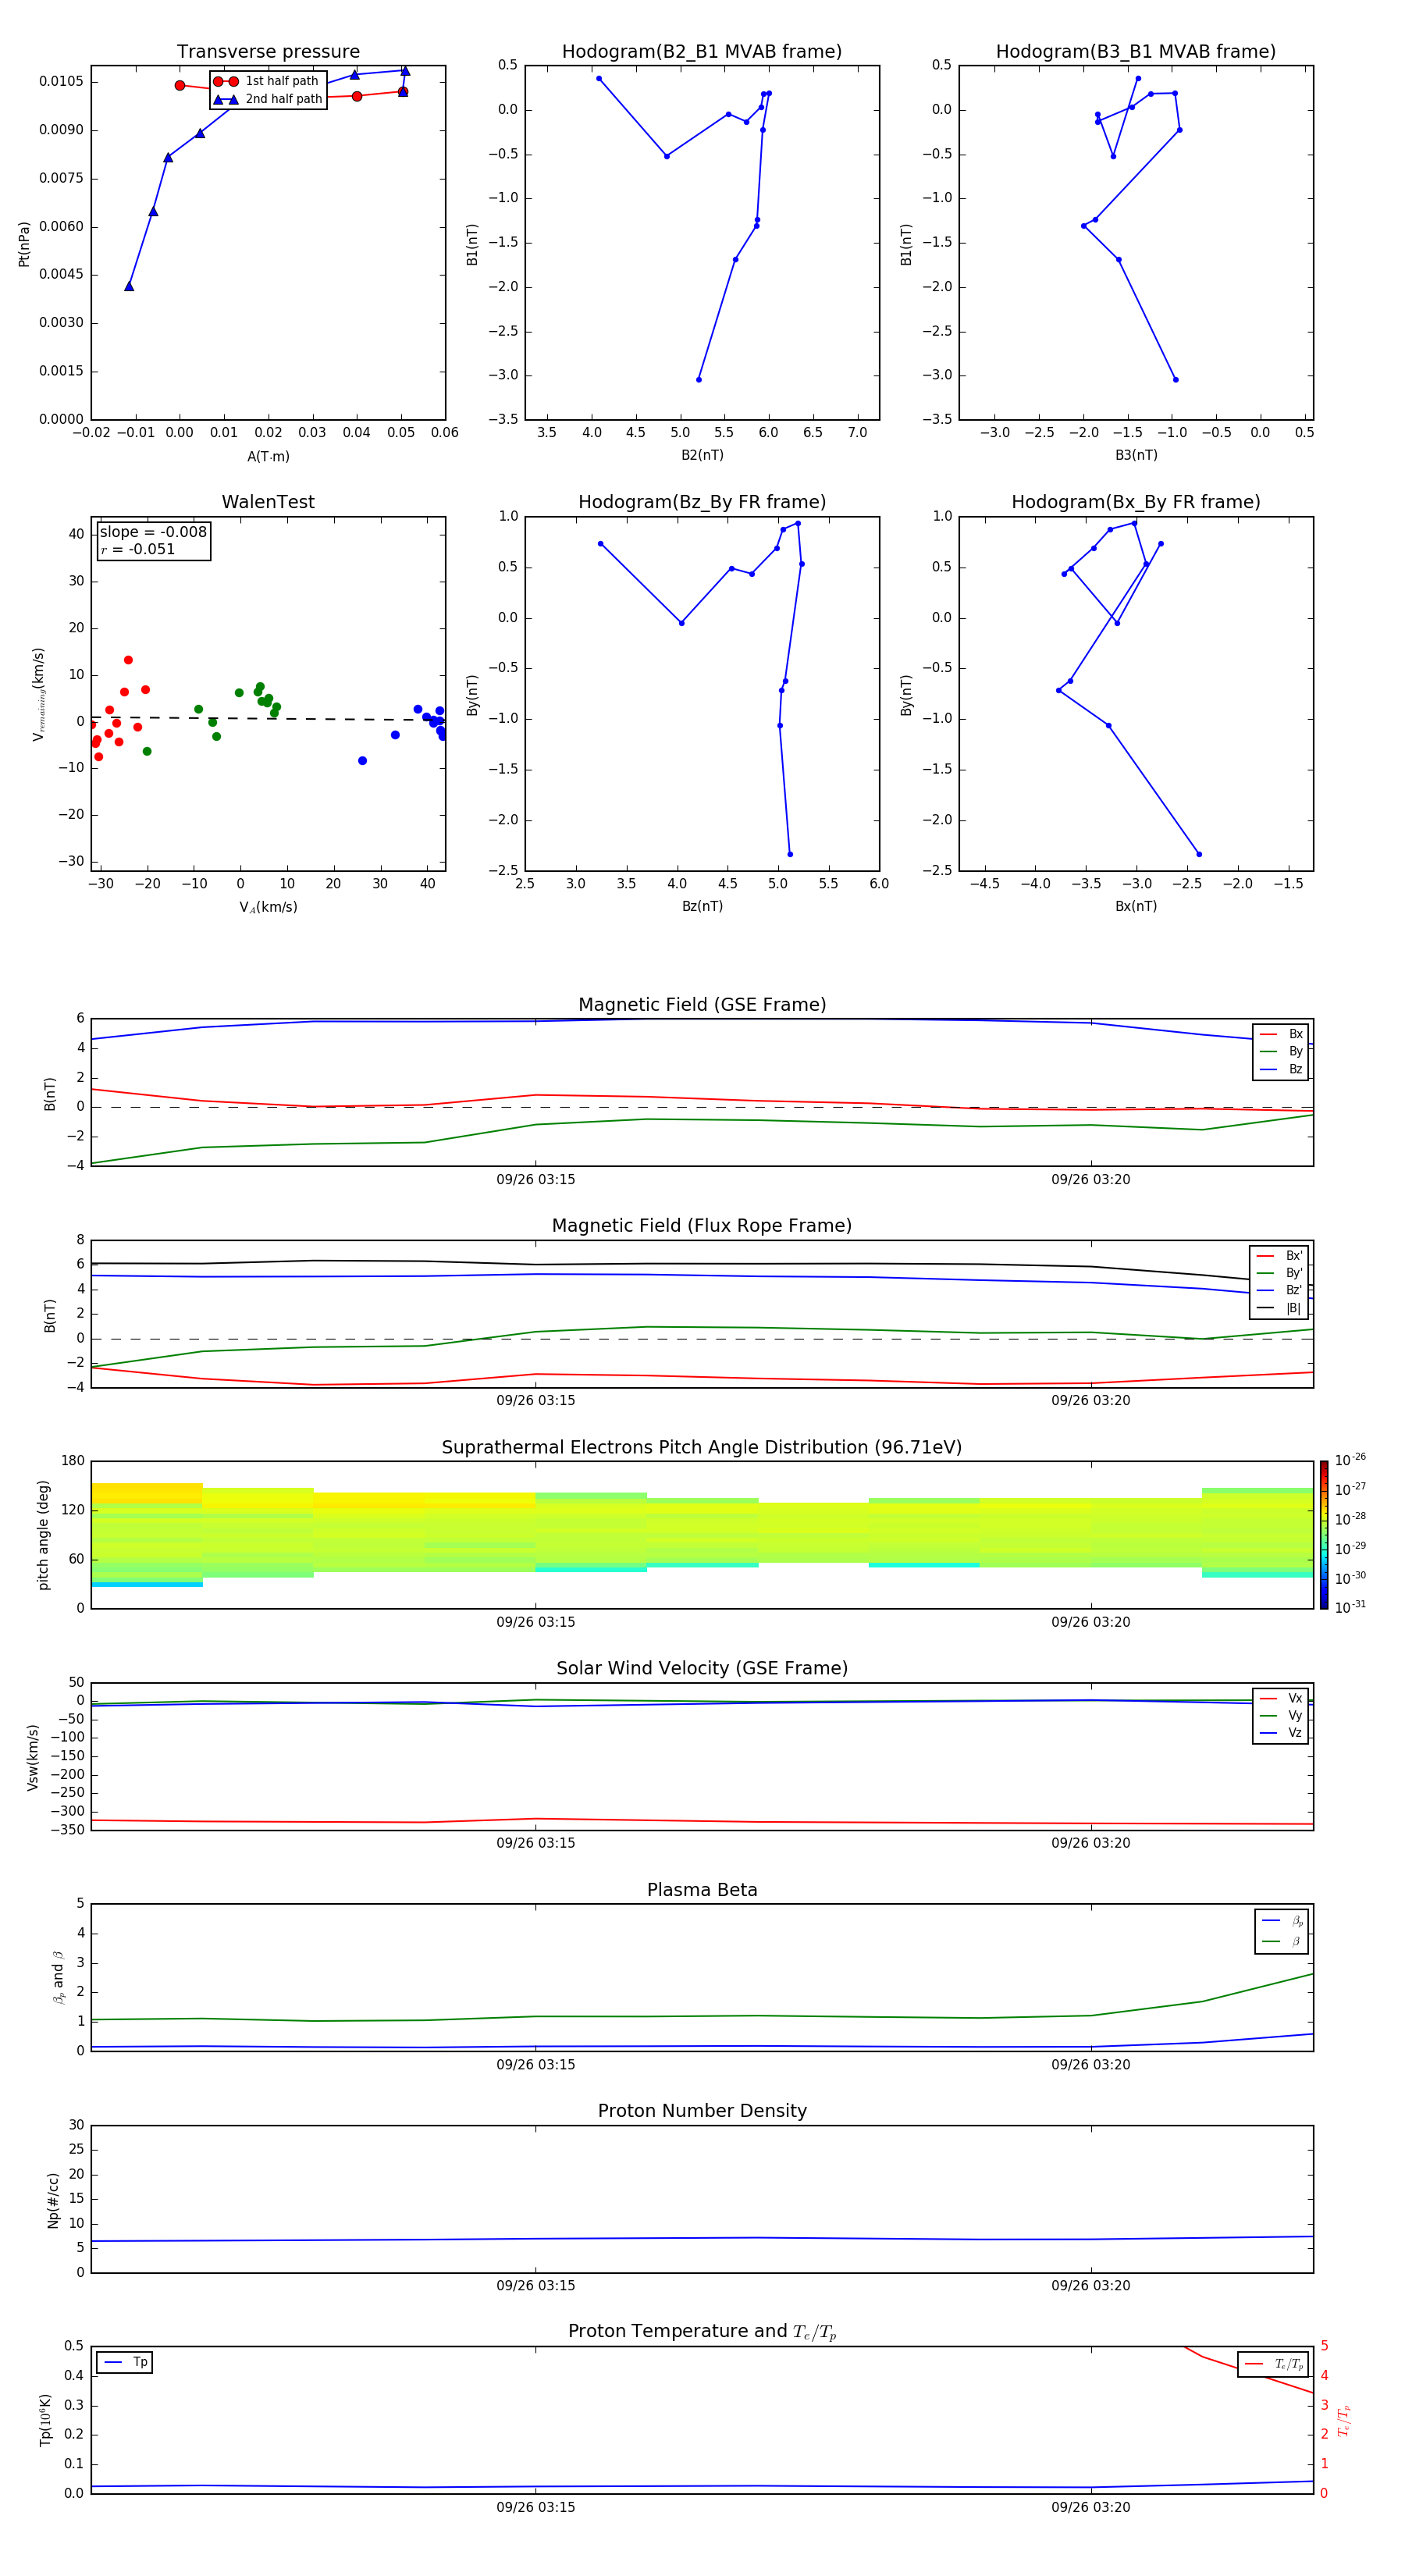The image size is (1405, 2576).
Task: Click the 'Bz(nT)' x-axis label
Action: (x=702, y=906)
